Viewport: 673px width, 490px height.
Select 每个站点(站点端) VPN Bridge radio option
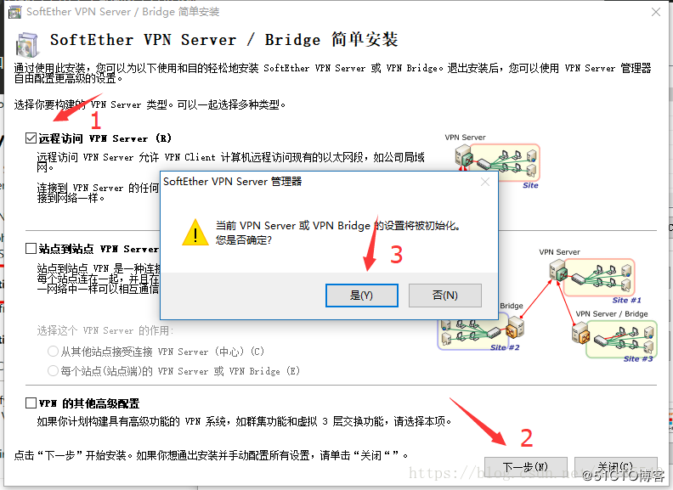(53, 371)
